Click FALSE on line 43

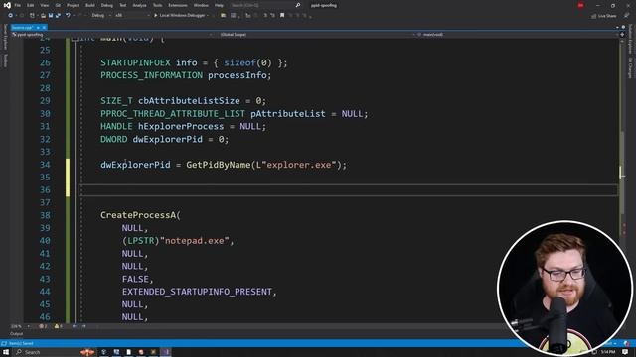click(135, 279)
